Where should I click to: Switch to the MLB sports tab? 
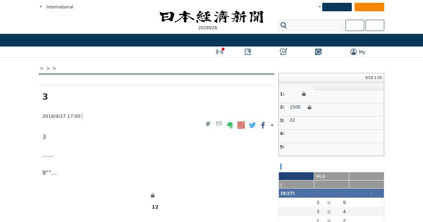331,176
